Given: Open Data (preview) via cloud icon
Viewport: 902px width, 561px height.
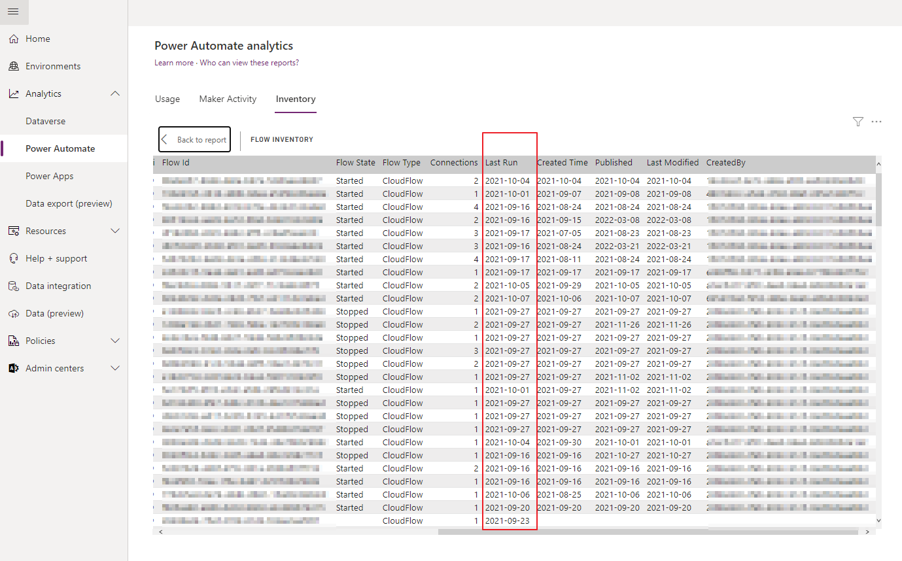Looking at the screenshot, I should [13, 313].
